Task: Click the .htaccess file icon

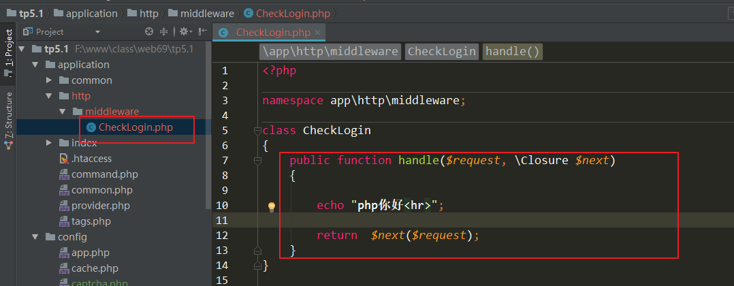Action: click(x=64, y=159)
